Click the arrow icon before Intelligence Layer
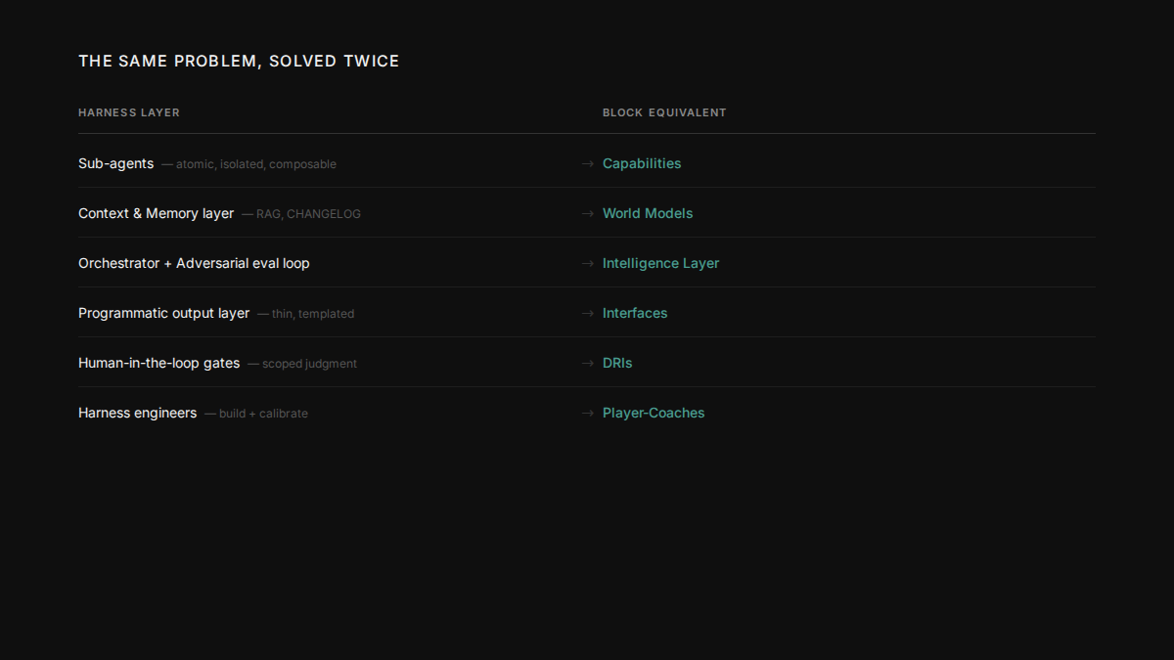1174x660 pixels. point(587,264)
